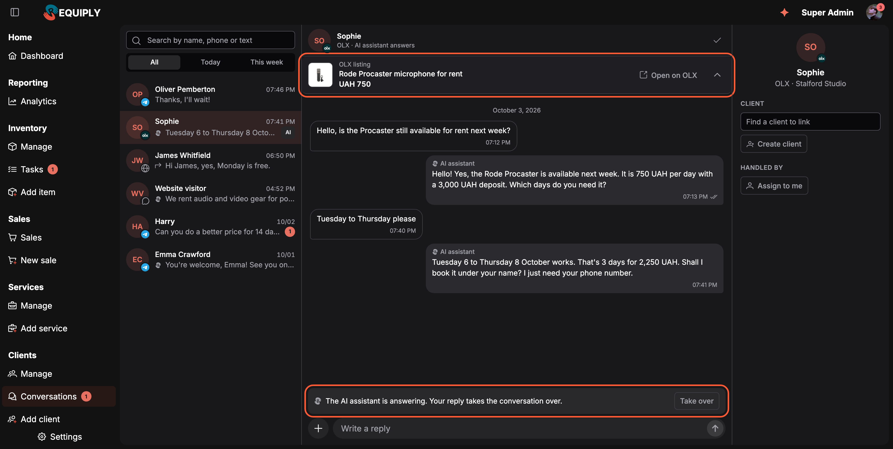
Task: Open the AI sparkle icon in header
Action: (784, 12)
